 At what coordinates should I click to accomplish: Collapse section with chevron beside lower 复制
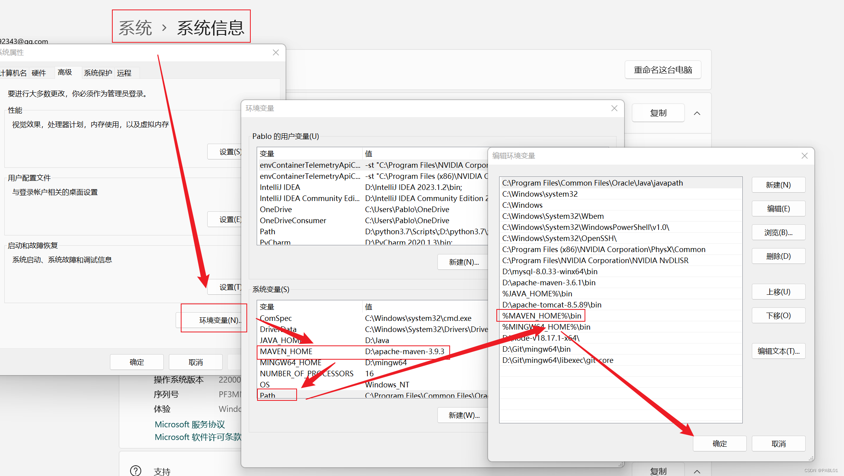697,471
